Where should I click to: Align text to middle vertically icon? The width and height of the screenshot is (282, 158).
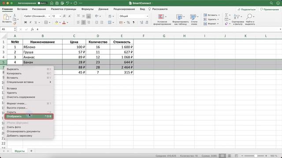(x=83, y=16)
